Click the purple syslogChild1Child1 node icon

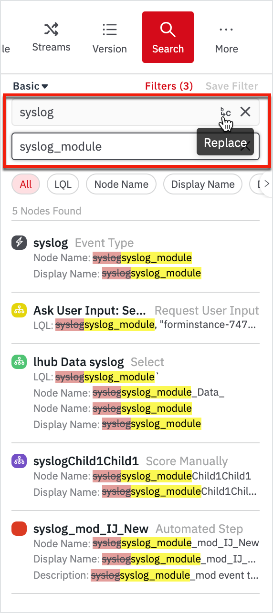click(x=19, y=461)
